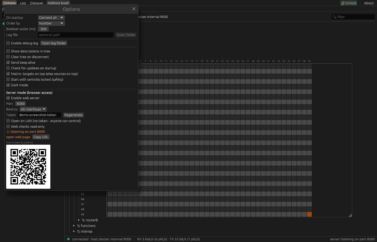This screenshot has width=377, height=242.
Task: Click the magnifier icon in the filter box
Action: click(334, 17)
